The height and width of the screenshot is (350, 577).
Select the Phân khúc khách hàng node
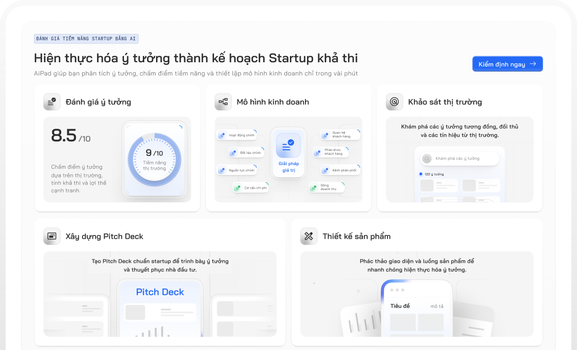pos(331,152)
